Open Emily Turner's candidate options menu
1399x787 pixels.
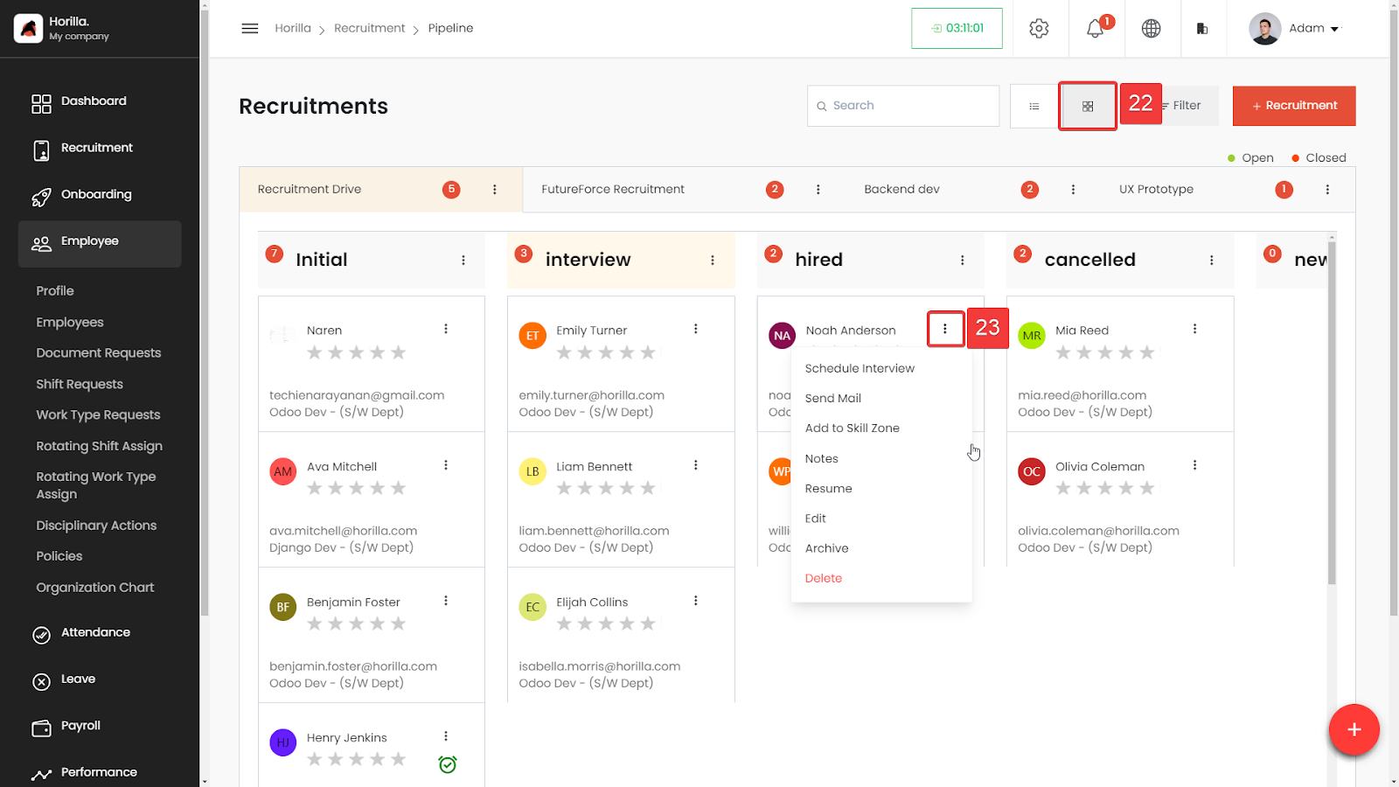click(696, 330)
